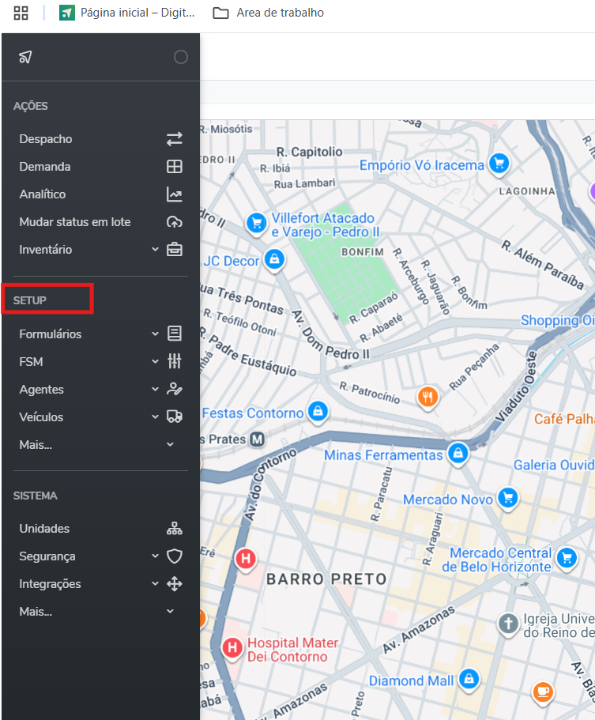The height and width of the screenshot is (720, 595).
Task: Open Analítico via its chart icon
Action: 174,194
